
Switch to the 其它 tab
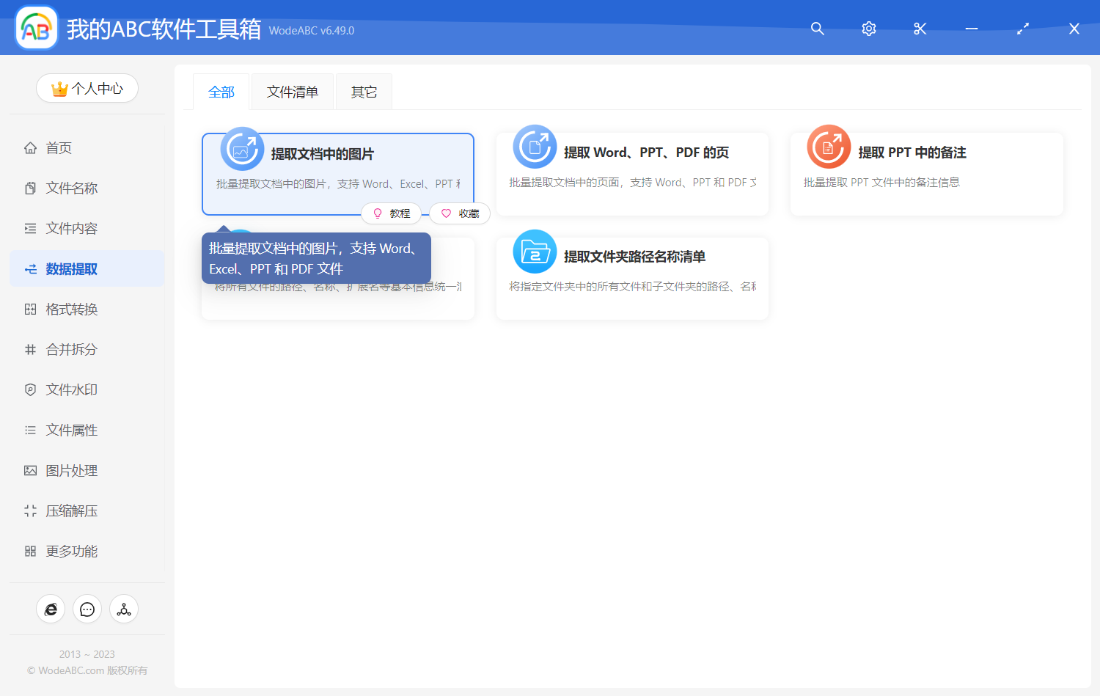click(364, 91)
